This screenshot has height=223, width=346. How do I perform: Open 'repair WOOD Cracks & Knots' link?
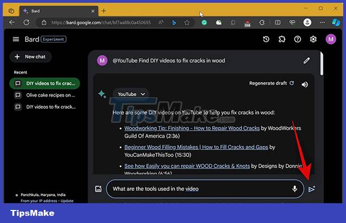(187, 166)
